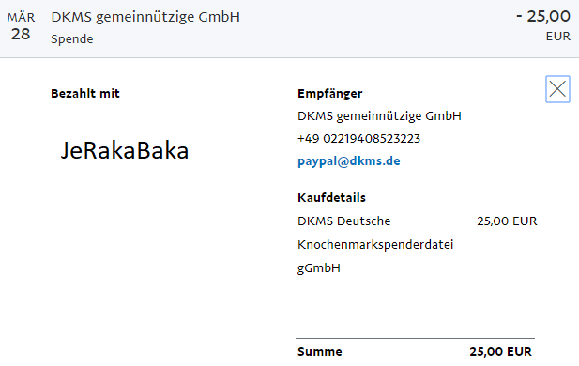
Task: Click the JeRakaBaka payment source text
Action: [125, 151]
